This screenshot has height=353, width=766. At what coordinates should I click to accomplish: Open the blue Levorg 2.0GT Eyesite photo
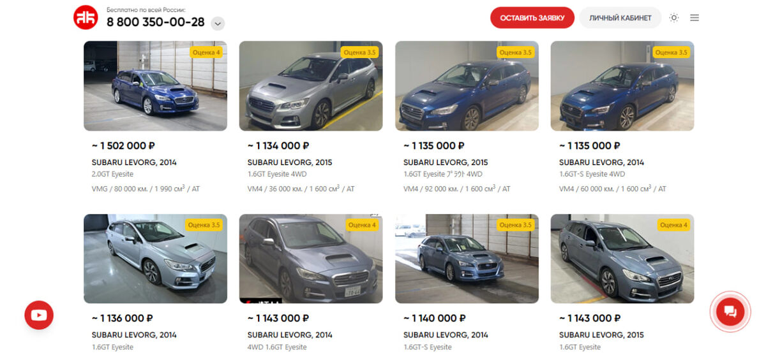pos(155,86)
